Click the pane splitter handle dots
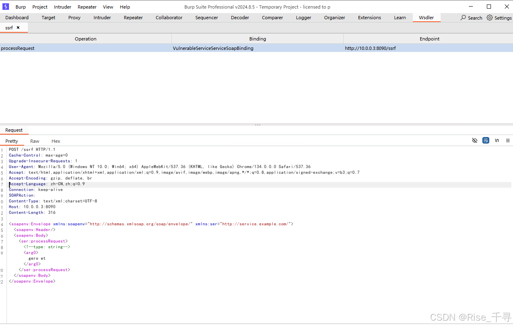The width and height of the screenshot is (513, 326). point(258,125)
